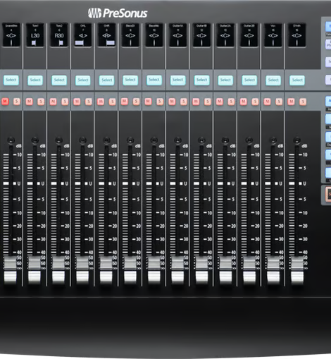Solo the OHR channel
Image resolution: width=331 pixels, height=359 pixels.
click(x=113, y=102)
